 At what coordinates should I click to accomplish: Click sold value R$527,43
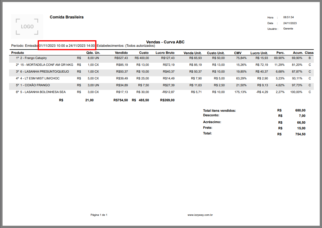(x=121, y=58)
